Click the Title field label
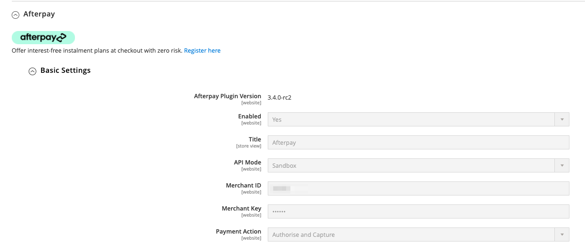The image size is (585, 250). point(255,139)
